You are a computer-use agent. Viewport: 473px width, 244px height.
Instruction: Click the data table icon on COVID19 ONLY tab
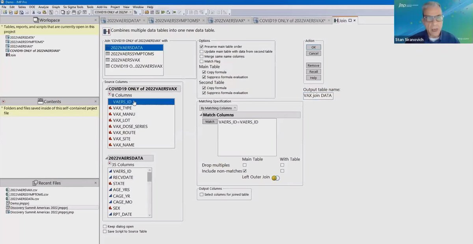[256, 20]
